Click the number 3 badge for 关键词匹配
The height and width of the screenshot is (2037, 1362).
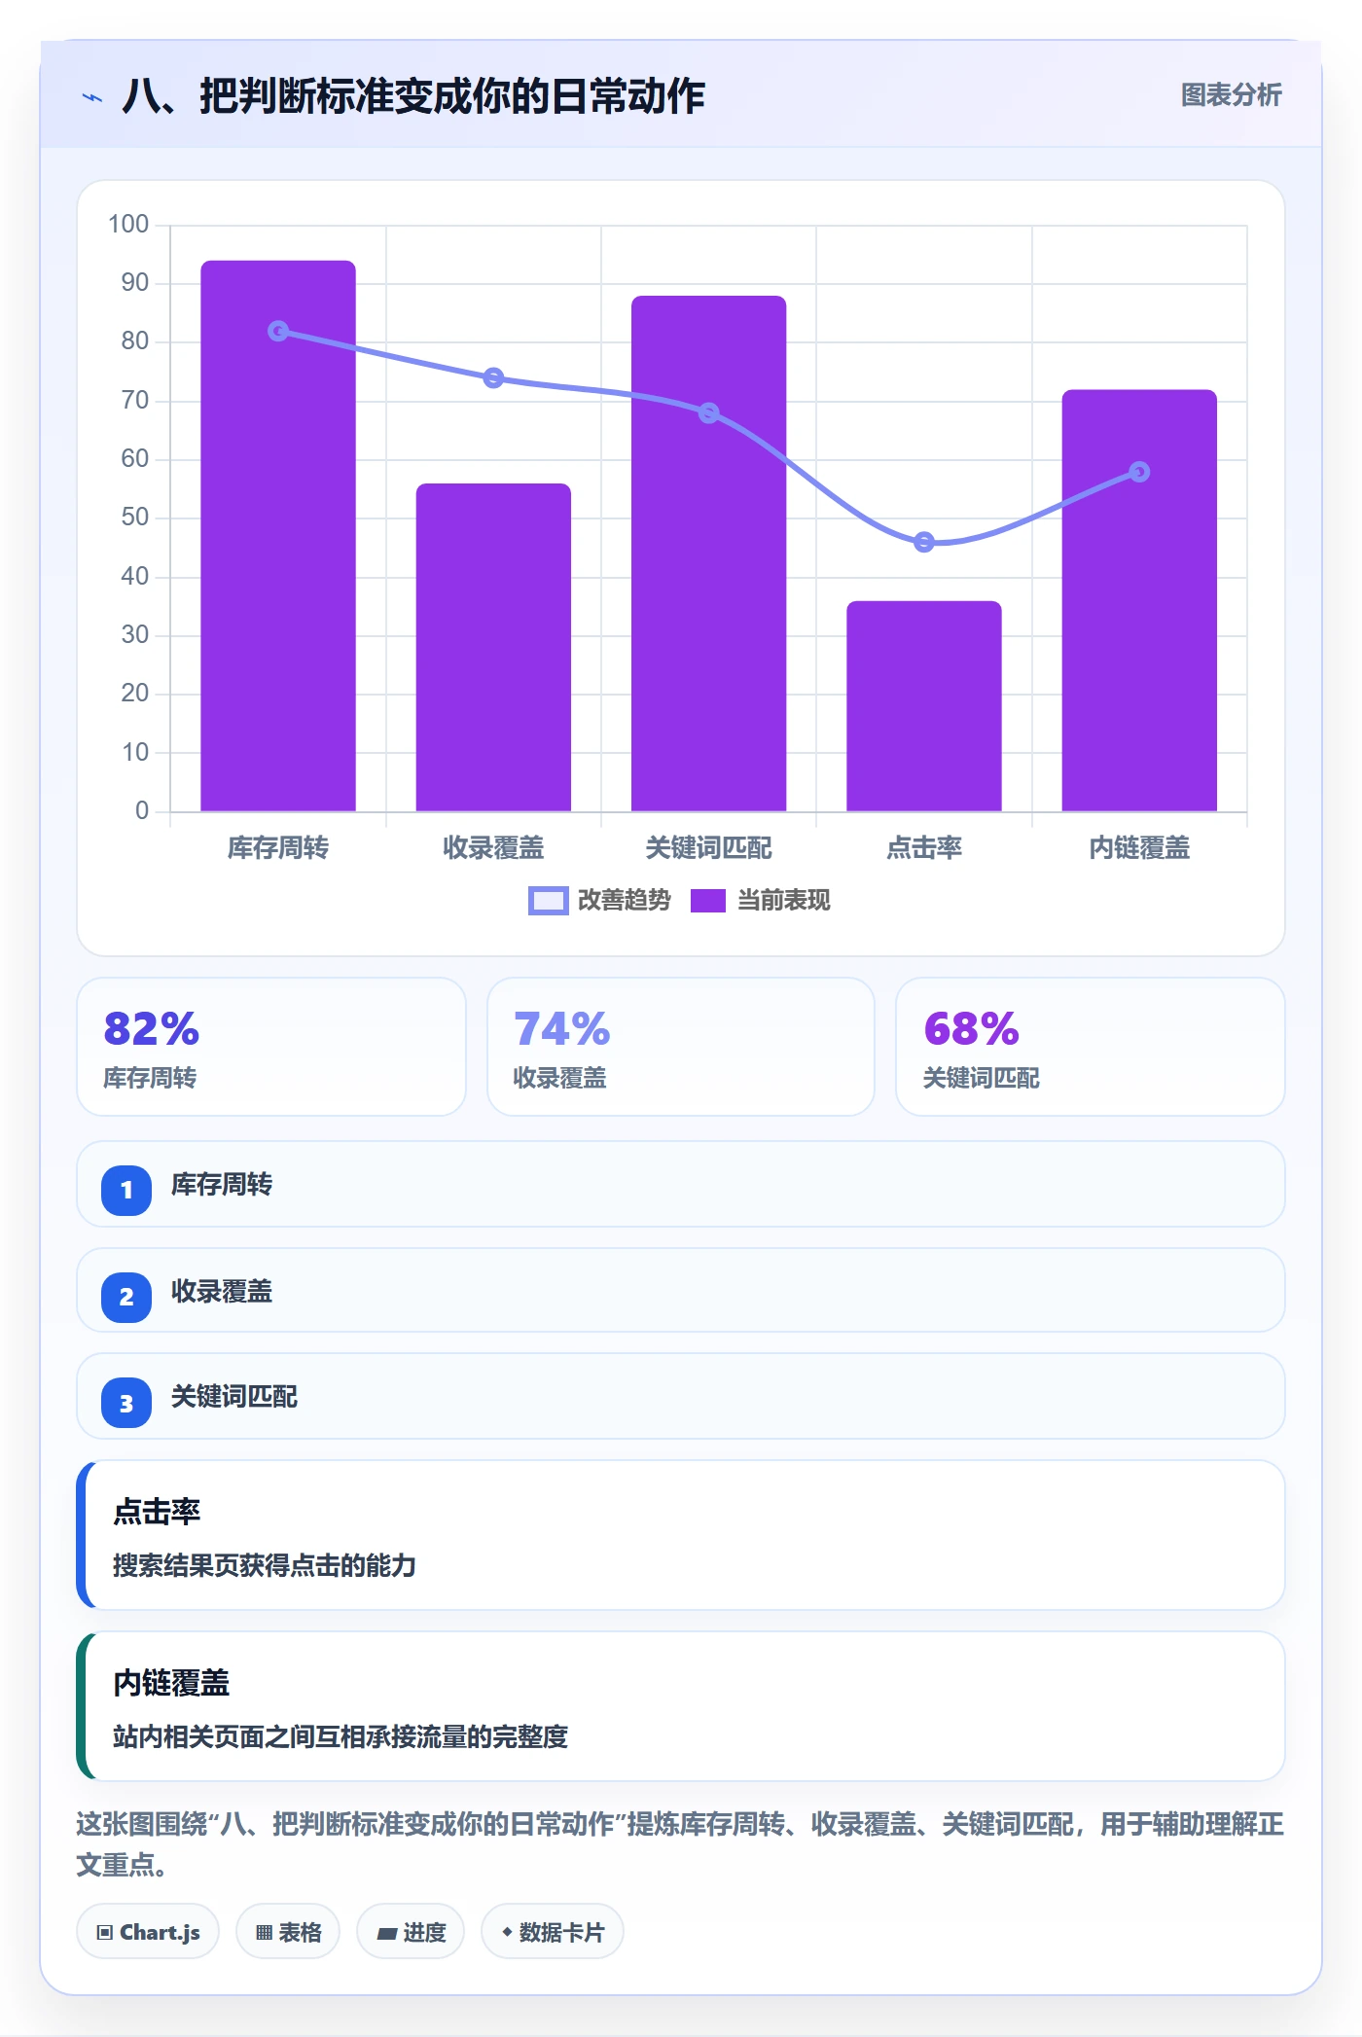coord(126,1403)
